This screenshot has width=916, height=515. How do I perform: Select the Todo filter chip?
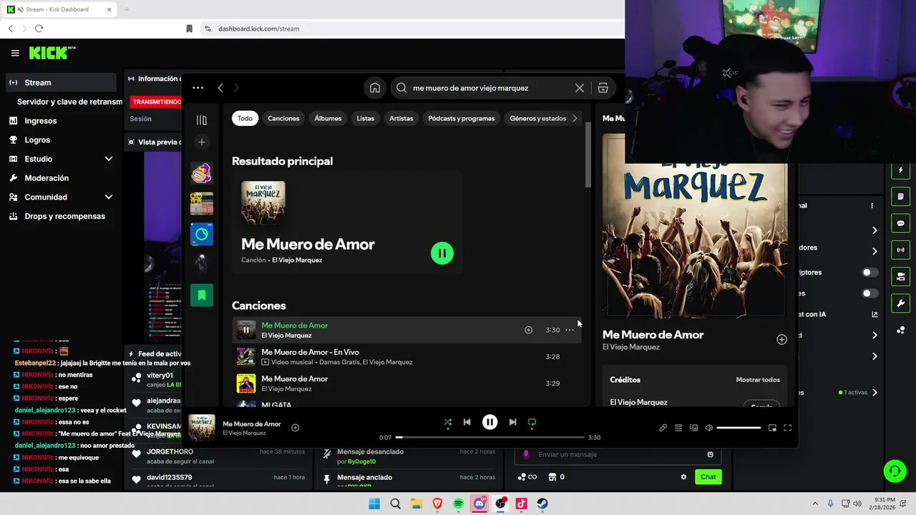click(x=245, y=118)
